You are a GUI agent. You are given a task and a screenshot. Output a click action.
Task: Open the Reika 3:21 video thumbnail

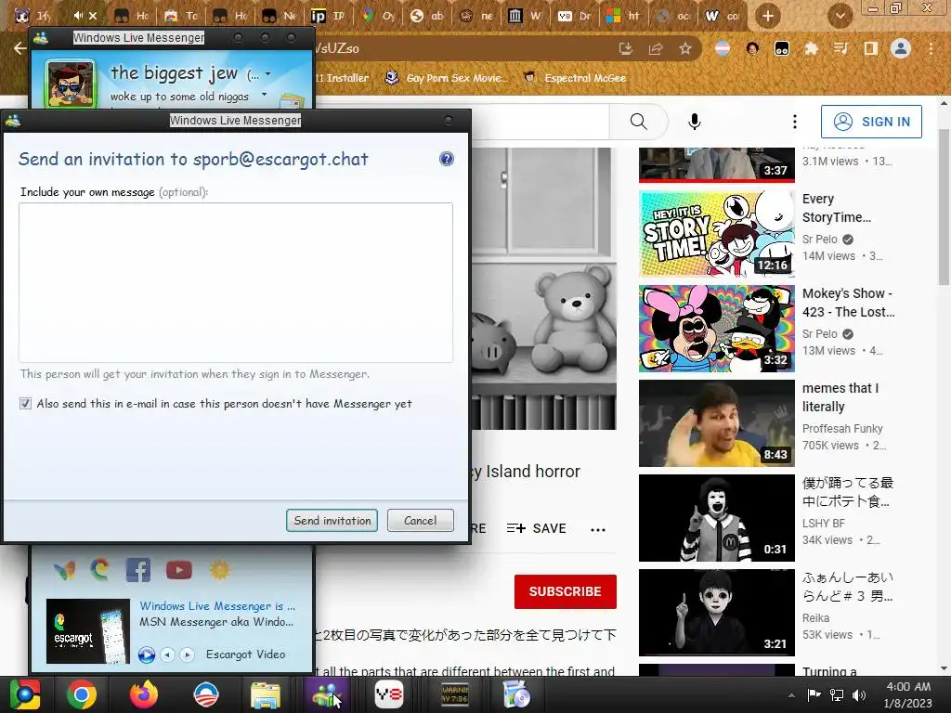(x=717, y=613)
